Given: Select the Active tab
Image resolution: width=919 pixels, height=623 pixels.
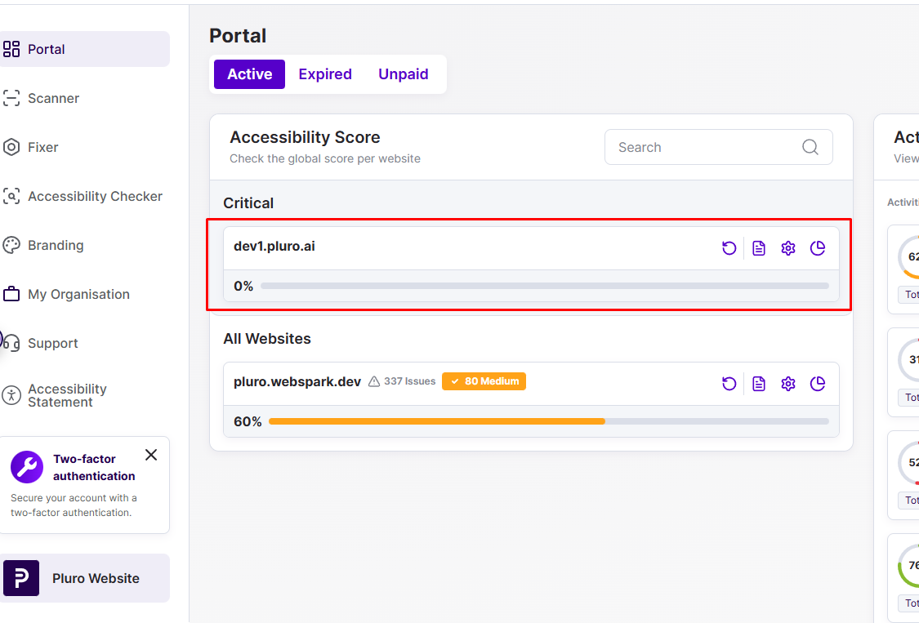Looking at the screenshot, I should [x=249, y=74].
